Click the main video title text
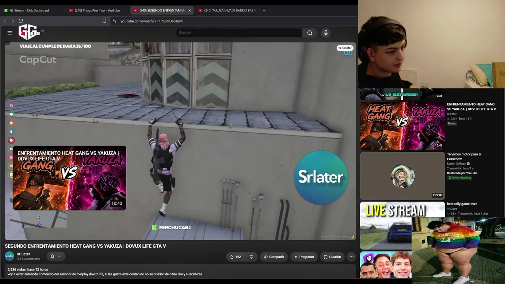The width and height of the screenshot is (505, 284). click(85, 246)
